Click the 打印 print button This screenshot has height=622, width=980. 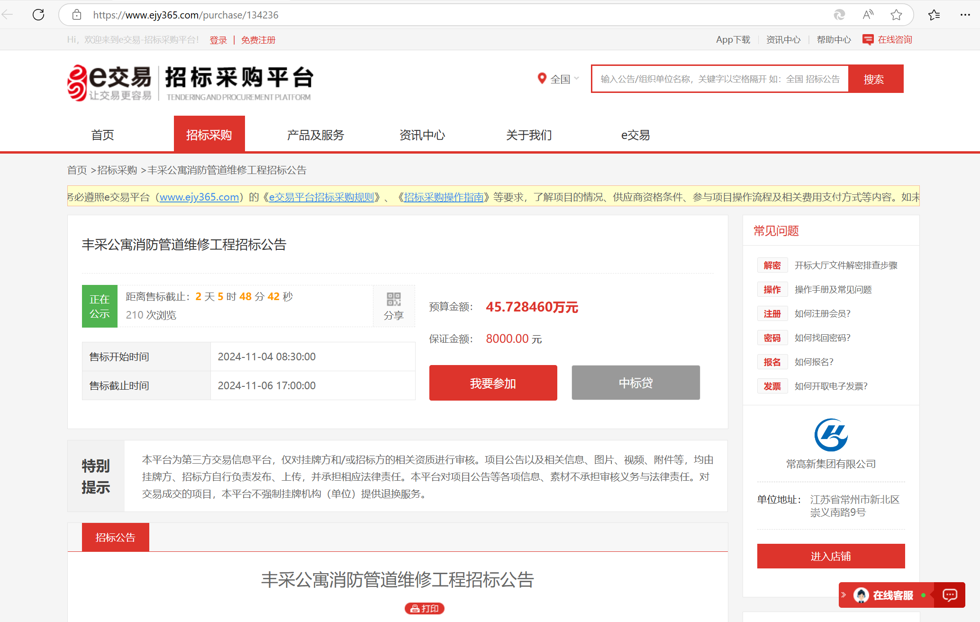424,608
